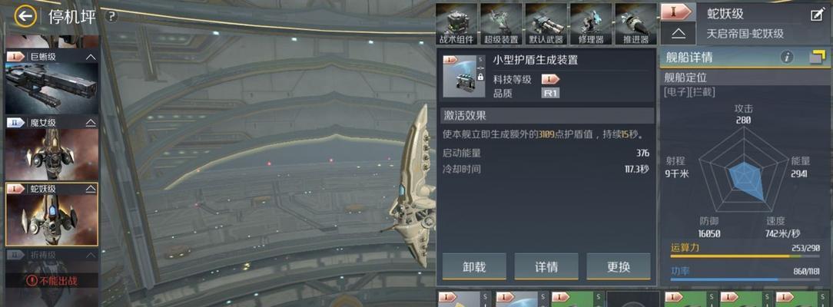Collapse the 巨蜥级 ship entry
The width and height of the screenshot is (833, 307).
(91, 56)
